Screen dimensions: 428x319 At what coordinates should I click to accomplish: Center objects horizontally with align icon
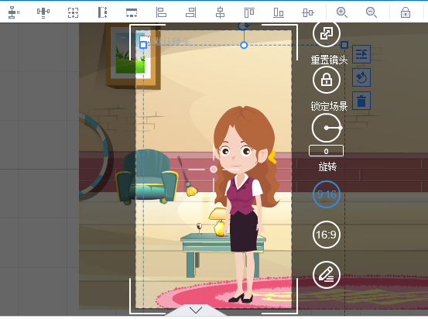(x=220, y=12)
